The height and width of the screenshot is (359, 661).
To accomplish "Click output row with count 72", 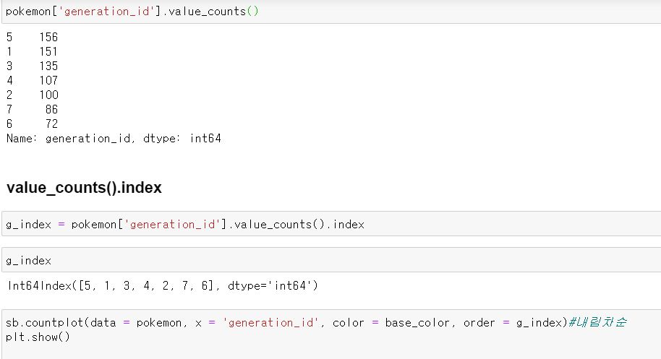I will point(32,124).
